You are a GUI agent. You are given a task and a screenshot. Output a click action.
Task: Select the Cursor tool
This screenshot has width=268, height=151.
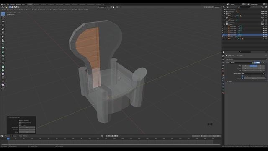click(x=3, y=18)
